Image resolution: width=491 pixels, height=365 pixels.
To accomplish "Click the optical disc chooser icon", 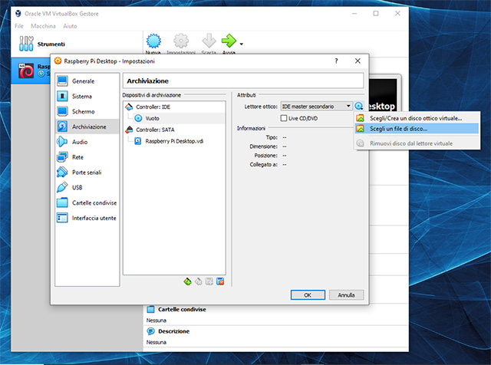I will (x=359, y=107).
